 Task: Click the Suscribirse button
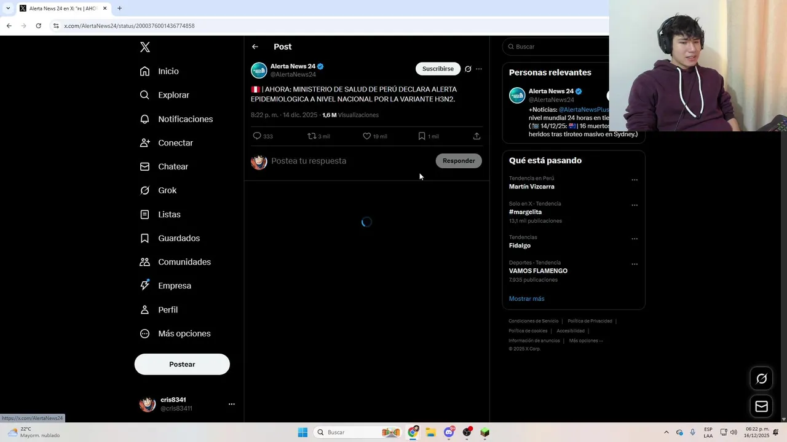coord(438,69)
